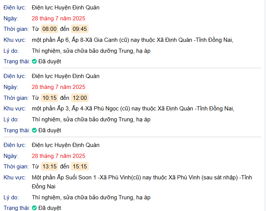Click the Ấp Suối Soon 1 area description
Image resolution: width=266 pixels, height=211 pixels.
pyautogui.click(x=141, y=177)
